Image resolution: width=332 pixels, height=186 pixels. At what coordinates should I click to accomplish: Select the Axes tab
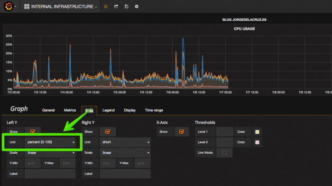89,111
